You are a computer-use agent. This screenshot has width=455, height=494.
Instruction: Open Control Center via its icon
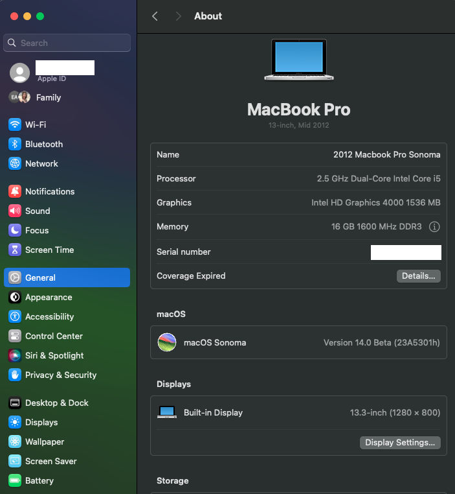15,336
